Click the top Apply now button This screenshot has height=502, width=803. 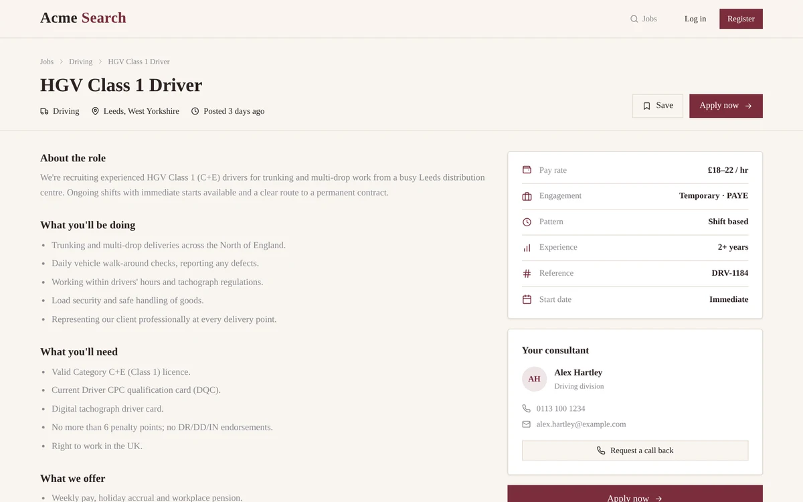pos(726,106)
